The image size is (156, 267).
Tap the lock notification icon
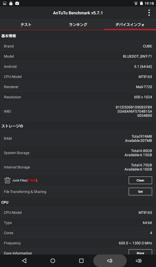pyautogui.click(x=11, y=3)
